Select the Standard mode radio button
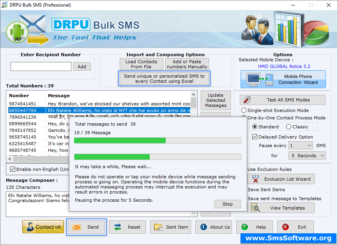Image resolution: width=338 pixels, height=245 pixels. pos(255,127)
